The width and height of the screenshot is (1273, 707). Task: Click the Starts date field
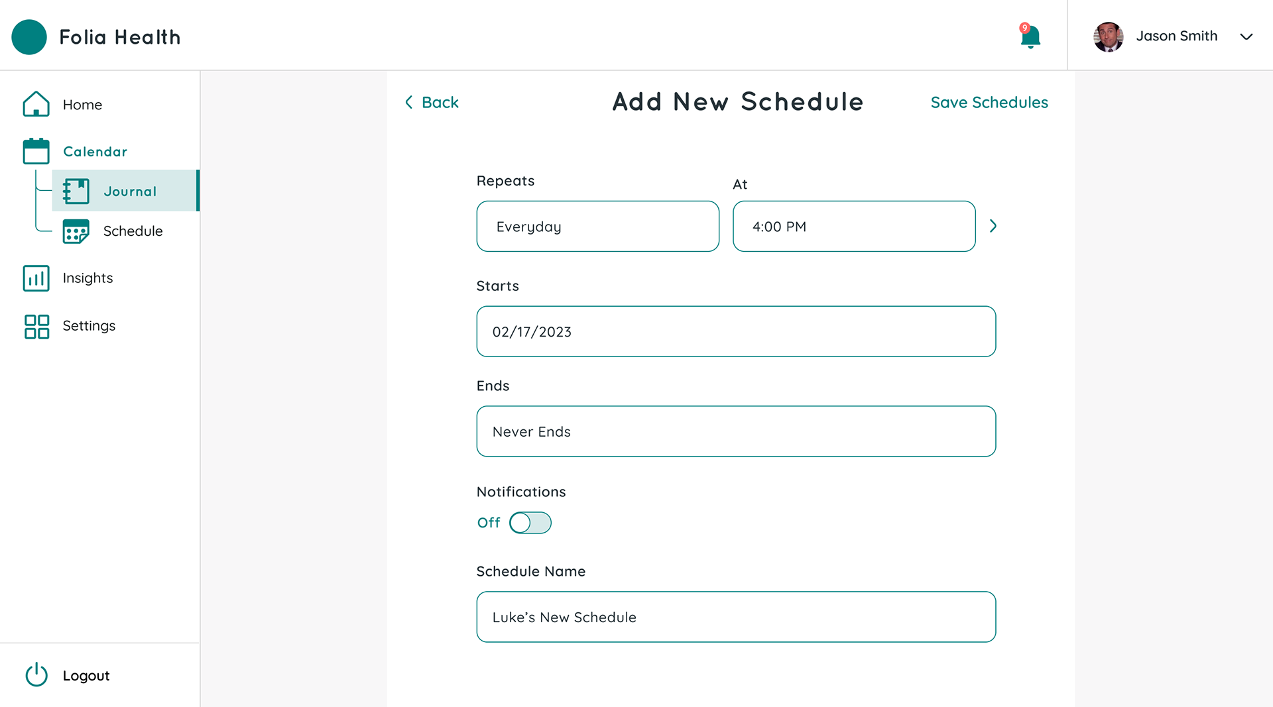(x=736, y=331)
